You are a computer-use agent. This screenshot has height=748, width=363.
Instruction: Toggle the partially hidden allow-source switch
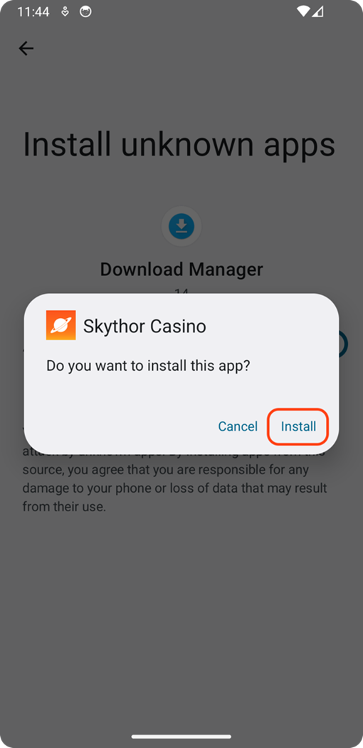coord(344,344)
